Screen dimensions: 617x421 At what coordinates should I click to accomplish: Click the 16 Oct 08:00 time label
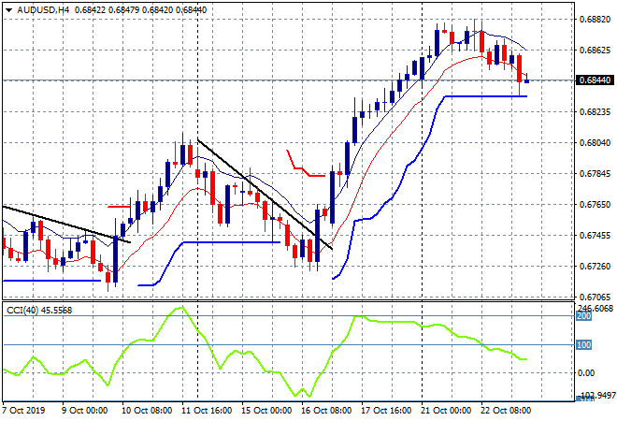click(326, 411)
